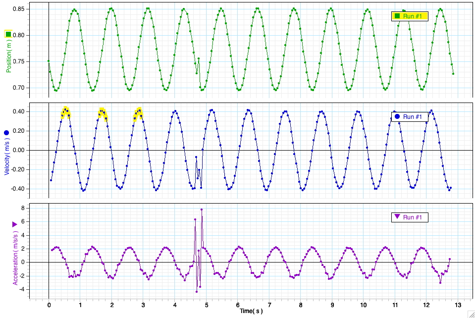Click the 0.00 tick on the Velocity axis
This screenshot has width=475, height=318.
pyautogui.click(x=18, y=150)
